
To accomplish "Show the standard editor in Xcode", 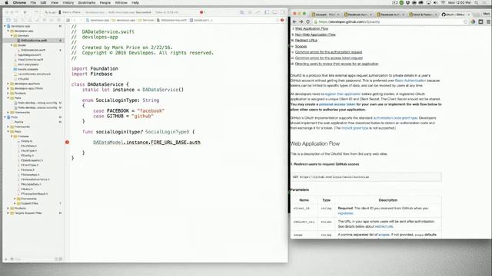I will pyautogui.click(x=242, y=12).
